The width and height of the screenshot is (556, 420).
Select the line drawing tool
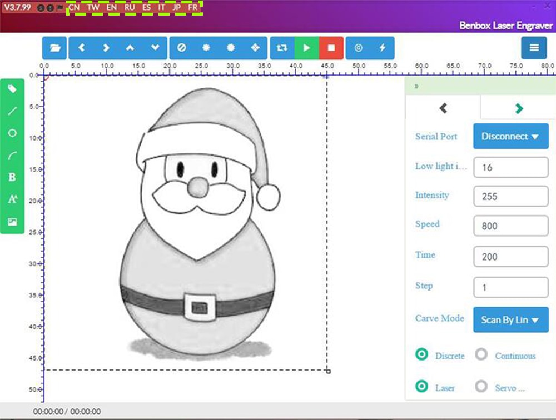12,111
